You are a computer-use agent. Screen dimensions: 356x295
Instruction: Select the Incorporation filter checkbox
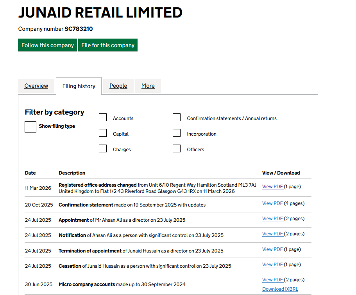pyautogui.click(x=177, y=133)
